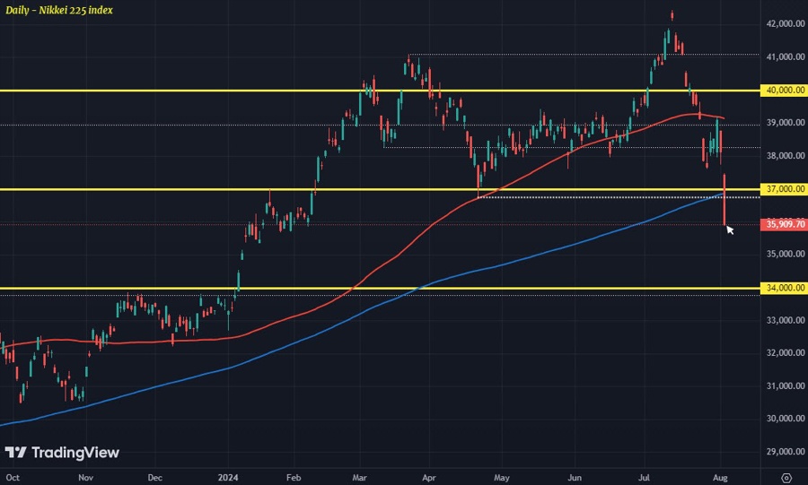
Task: Click the Oct label on time axis
Action: (13, 476)
